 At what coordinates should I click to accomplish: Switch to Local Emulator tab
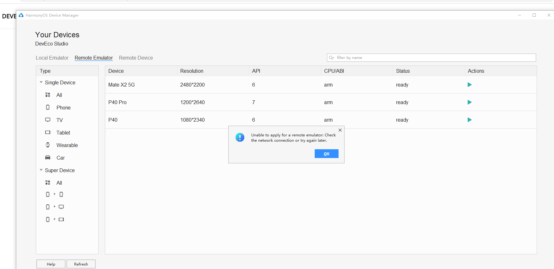[x=52, y=58]
